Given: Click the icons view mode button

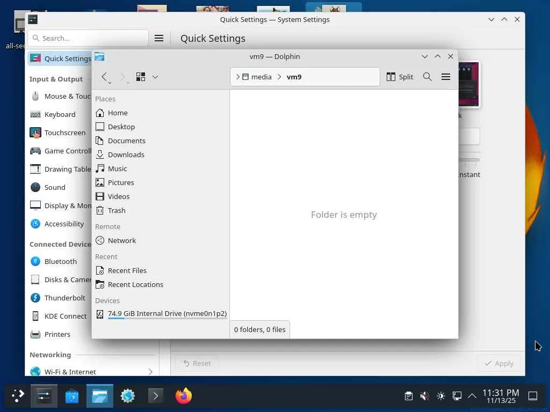Looking at the screenshot, I should (141, 77).
